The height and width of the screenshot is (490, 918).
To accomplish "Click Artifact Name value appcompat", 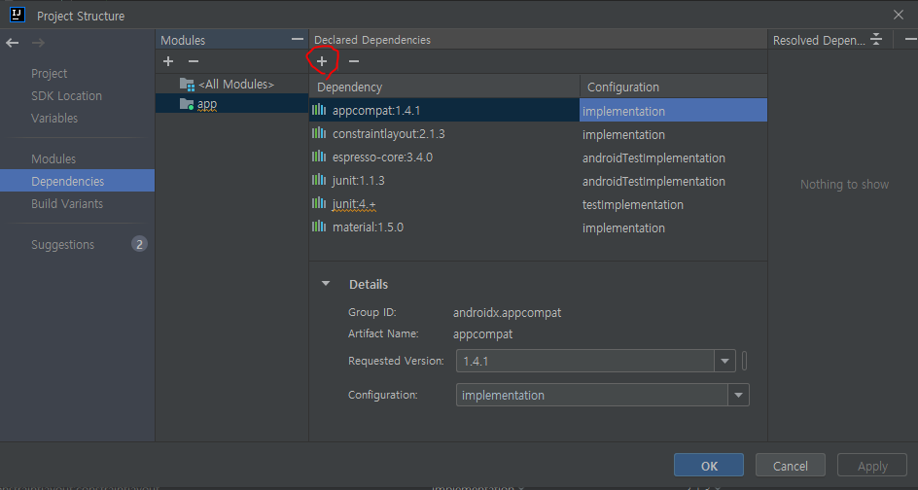I will (483, 334).
